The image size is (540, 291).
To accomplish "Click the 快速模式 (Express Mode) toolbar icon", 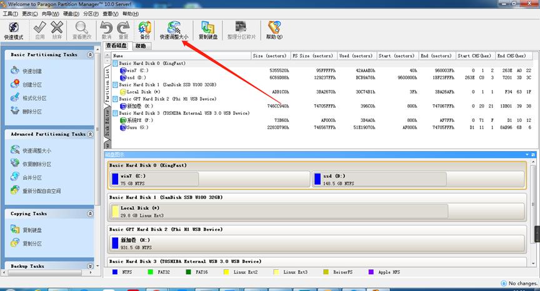I will (13, 30).
